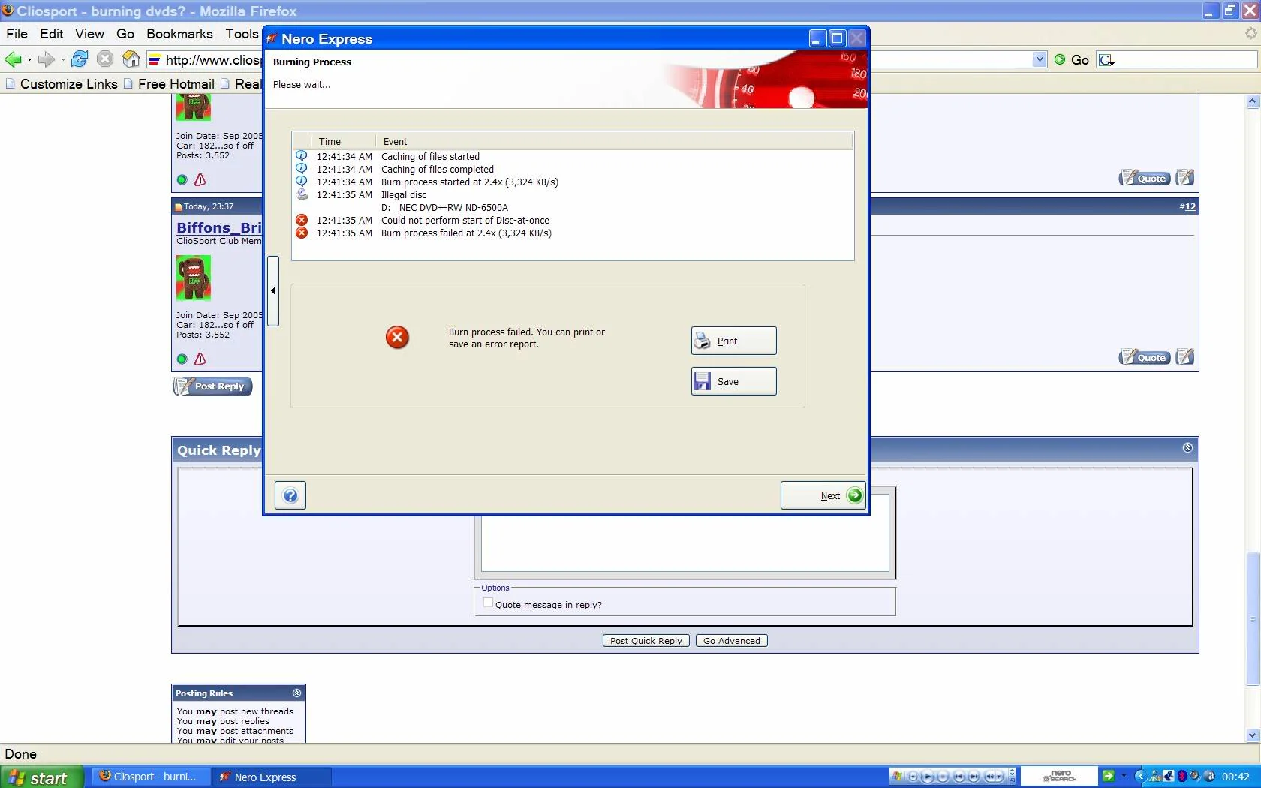Open the Firefox Edit menu
The height and width of the screenshot is (788, 1261).
point(51,34)
